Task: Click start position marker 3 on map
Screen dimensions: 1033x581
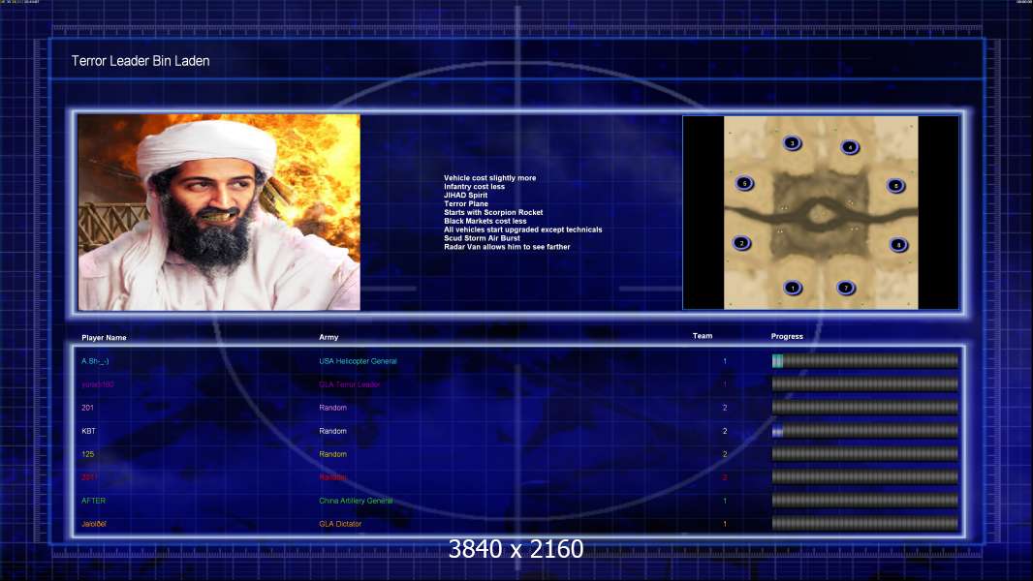Action: pyautogui.click(x=793, y=142)
